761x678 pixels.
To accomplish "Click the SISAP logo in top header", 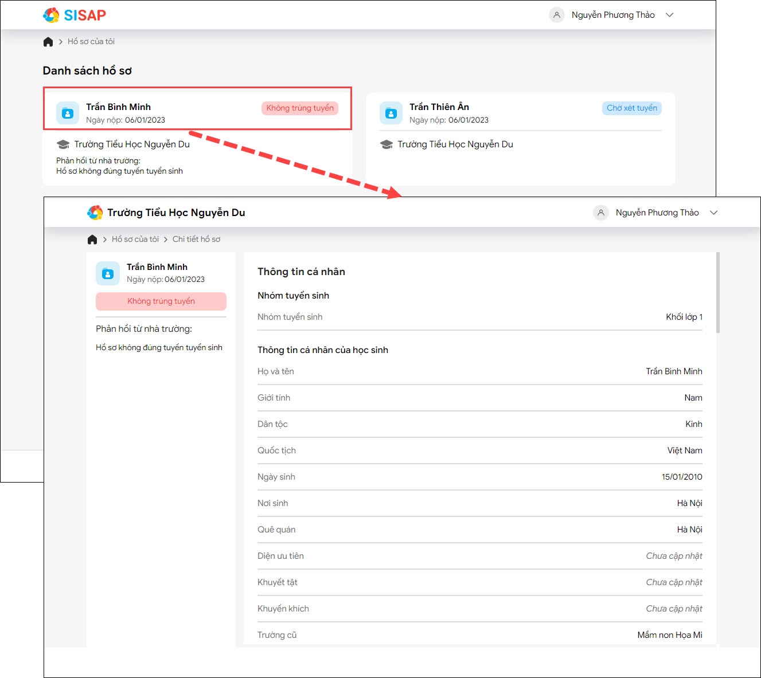I will [75, 15].
